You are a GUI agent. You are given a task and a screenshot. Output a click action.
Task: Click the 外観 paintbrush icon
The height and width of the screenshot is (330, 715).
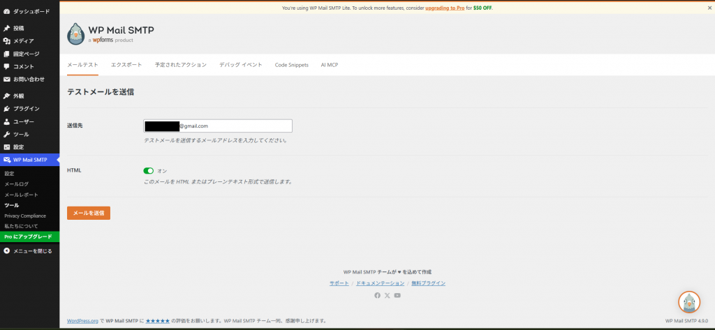6,96
